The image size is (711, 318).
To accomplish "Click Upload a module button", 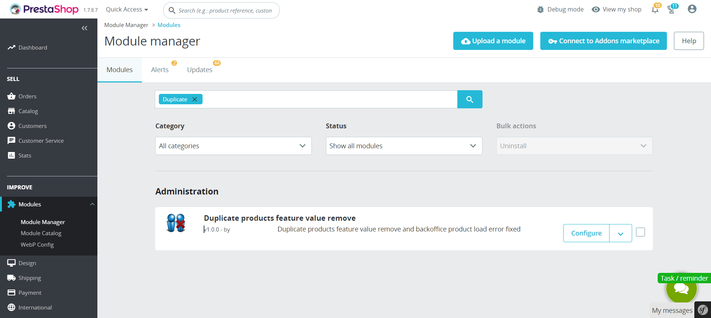I will [x=493, y=41].
